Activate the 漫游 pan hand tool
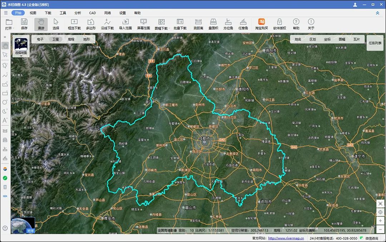 coord(41,24)
